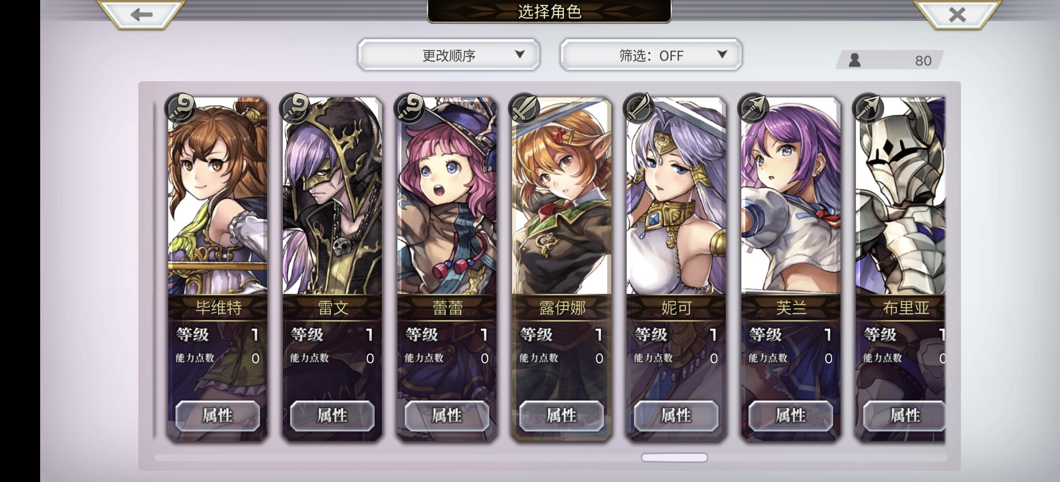Image resolution: width=1060 pixels, height=482 pixels.
Task: Open 属性 for 毕维特
Action: [218, 416]
